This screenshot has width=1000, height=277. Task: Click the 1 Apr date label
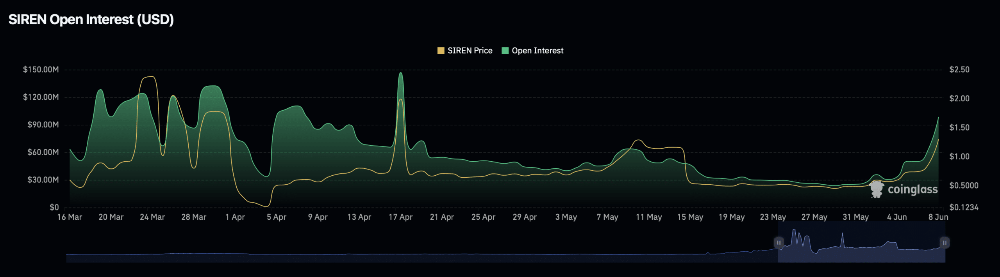click(x=235, y=217)
